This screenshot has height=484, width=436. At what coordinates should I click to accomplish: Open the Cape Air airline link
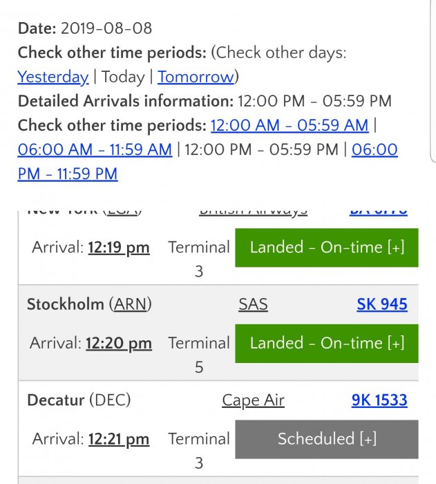click(x=253, y=400)
